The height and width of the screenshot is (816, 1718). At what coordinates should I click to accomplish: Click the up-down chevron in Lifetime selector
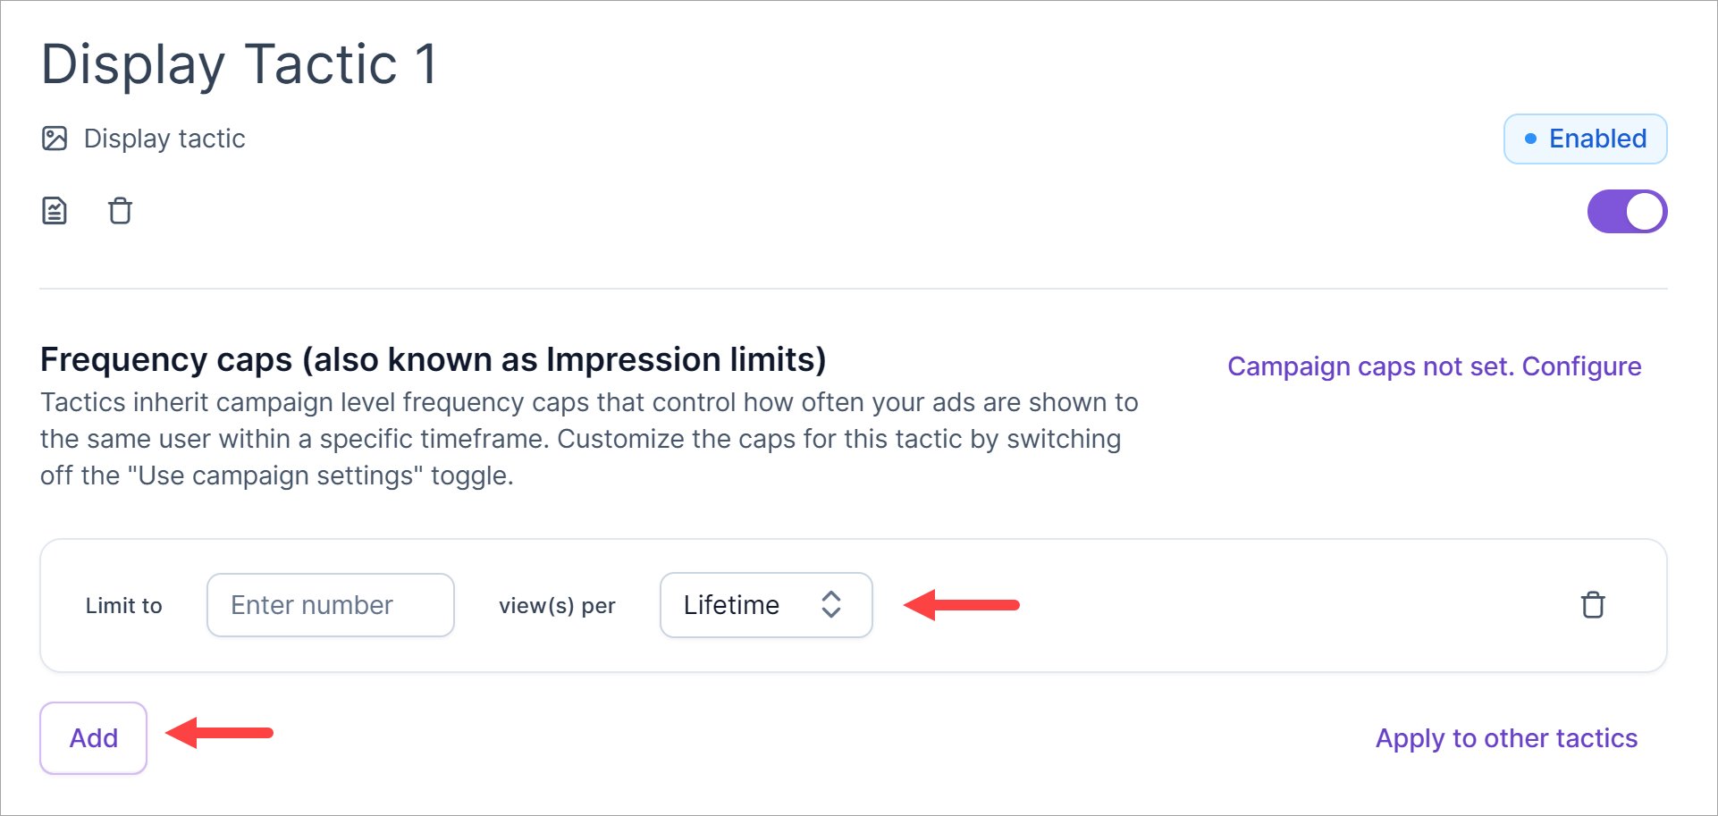(x=831, y=605)
